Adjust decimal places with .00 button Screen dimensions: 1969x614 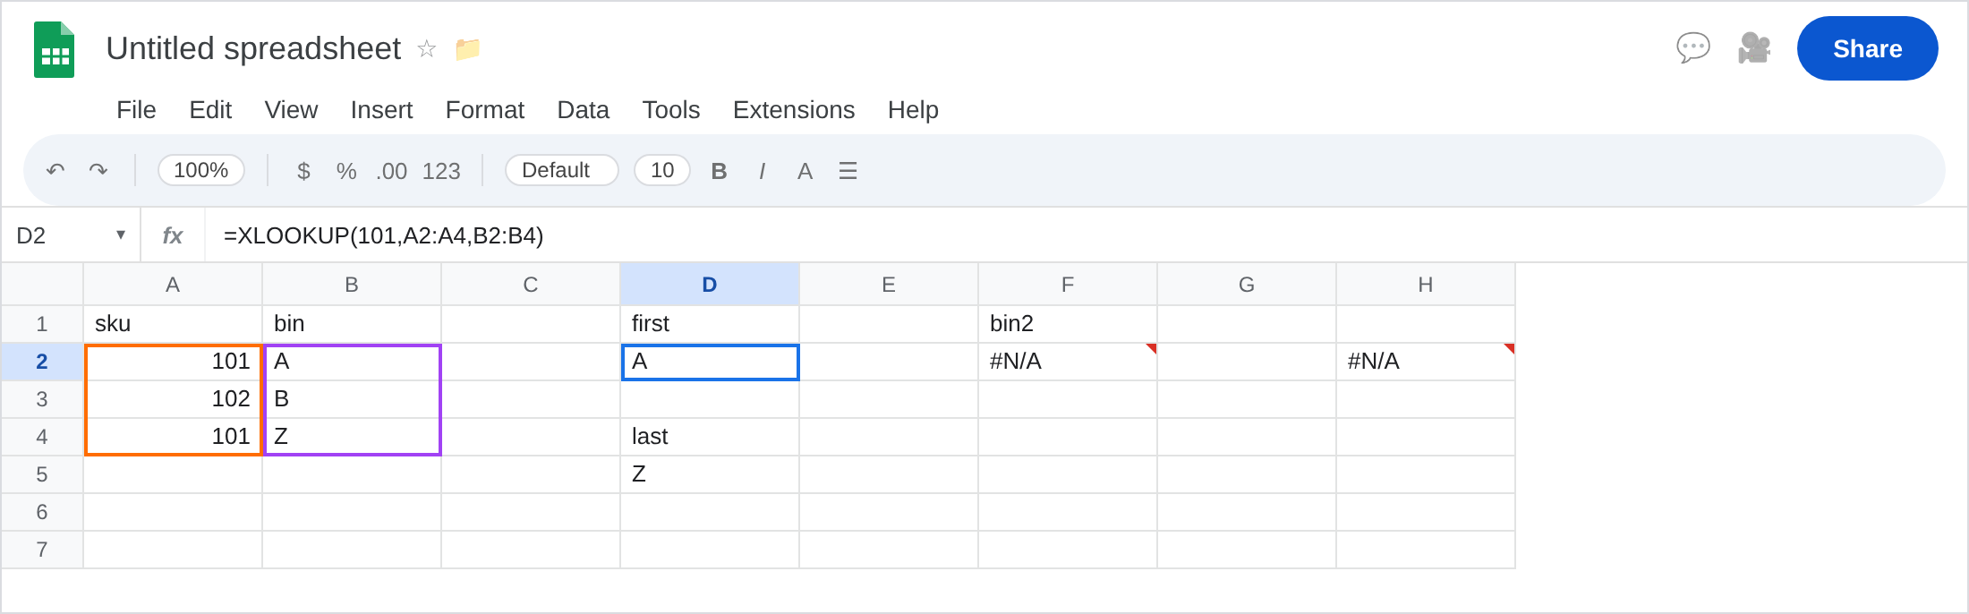coord(392,171)
